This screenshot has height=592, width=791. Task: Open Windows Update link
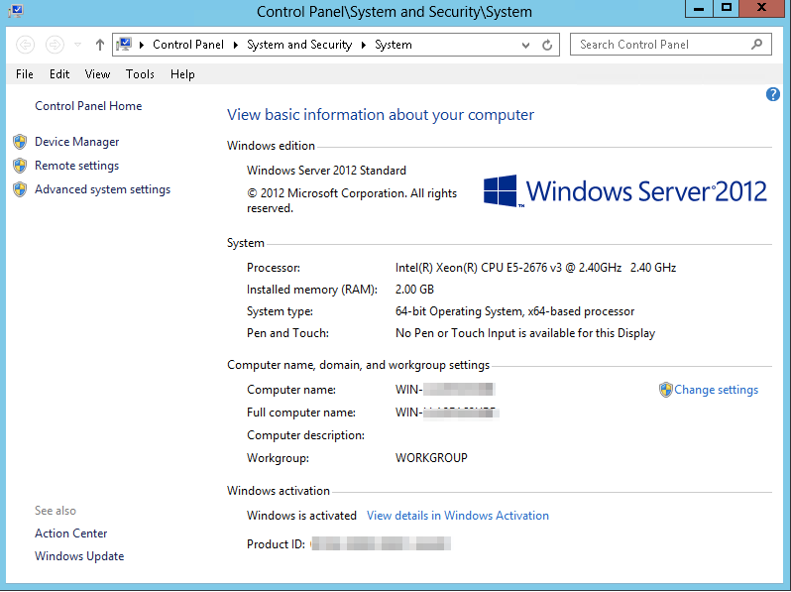[79, 556]
